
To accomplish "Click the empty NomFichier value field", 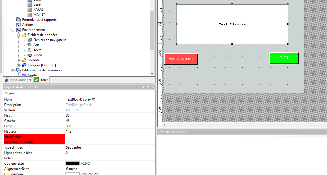I will click(x=110, y=137).
